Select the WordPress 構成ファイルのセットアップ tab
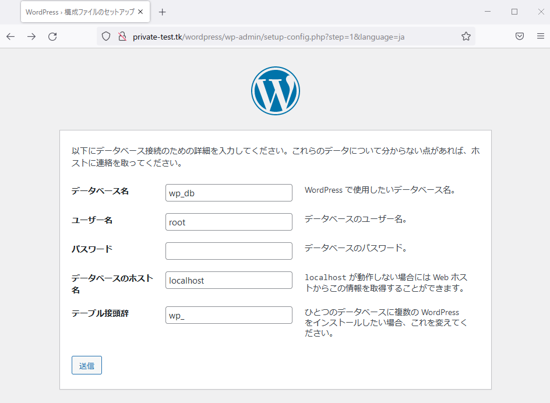550x403 pixels. 85,12
